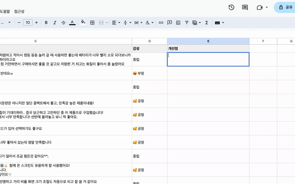Open the filter views dropdown
Viewport: 295px width, 184px height.
tap(200, 23)
